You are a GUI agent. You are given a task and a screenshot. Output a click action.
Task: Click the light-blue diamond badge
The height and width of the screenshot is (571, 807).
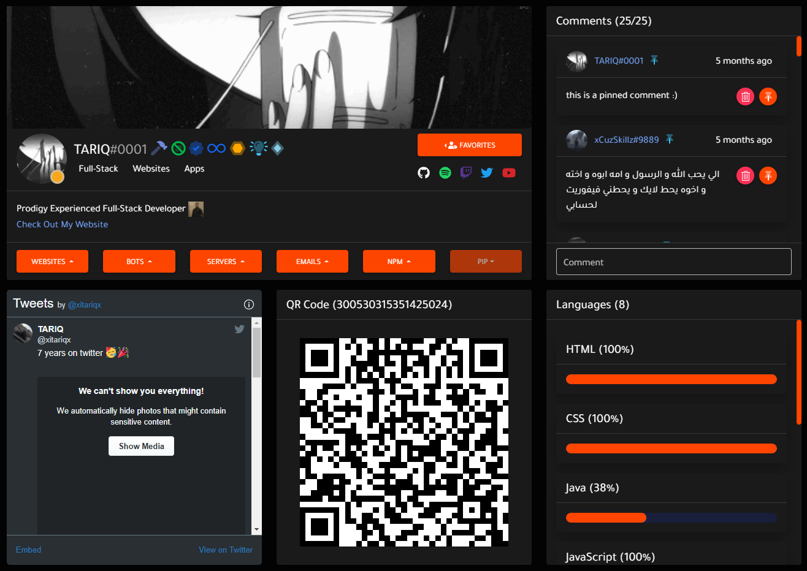click(x=277, y=148)
